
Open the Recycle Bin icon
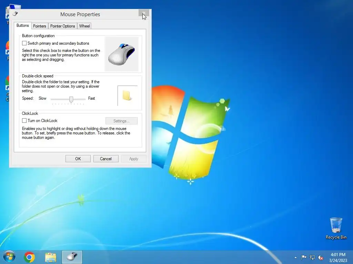[336, 228]
